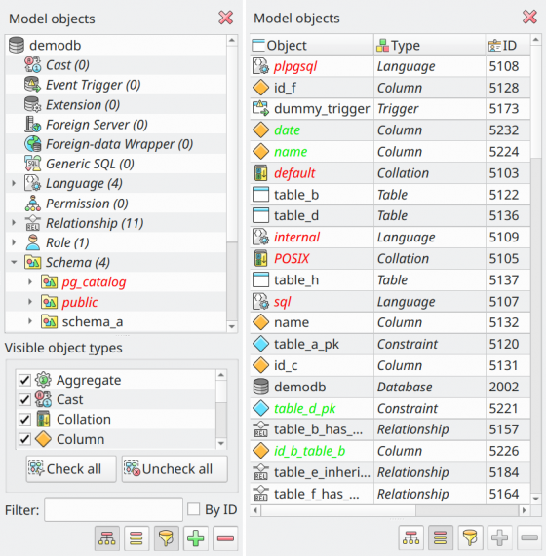Image resolution: width=546 pixels, height=556 pixels.
Task: Sort by the Type column header
Action: click(x=430, y=45)
